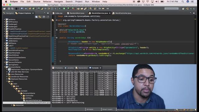Switch to the Problems tab

(x=58, y=68)
